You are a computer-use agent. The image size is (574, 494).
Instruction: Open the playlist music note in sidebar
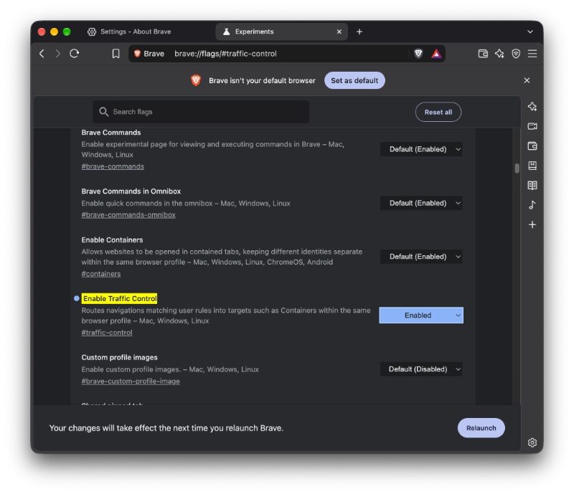coord(532,205)
